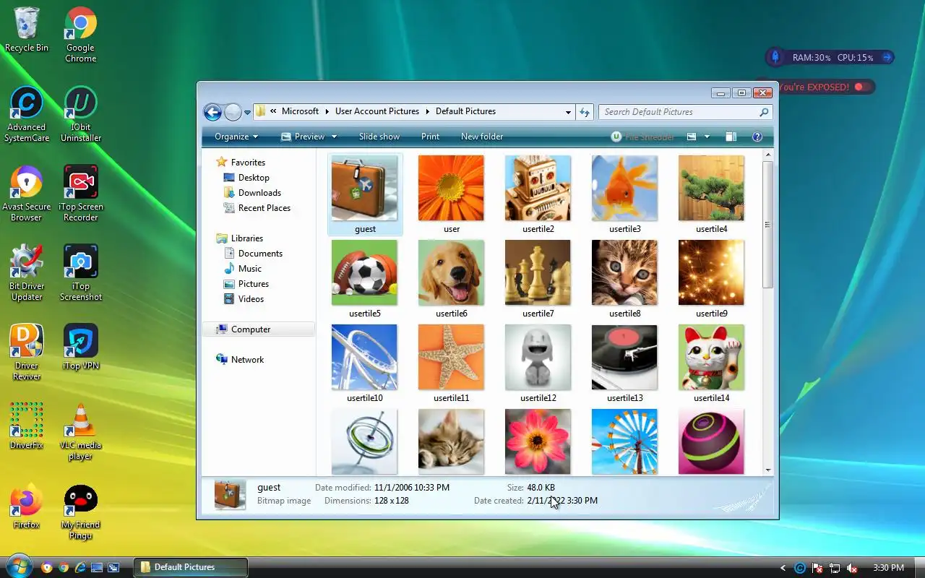This screenshot has width=925, height=578.
Task: Click Print in the toolbar
Action: 430,137
